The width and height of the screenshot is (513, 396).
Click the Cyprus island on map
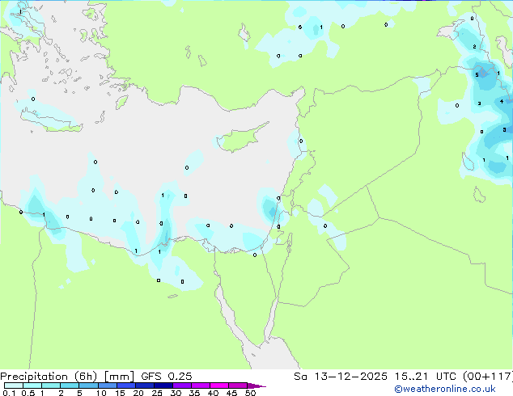point(242,138)
